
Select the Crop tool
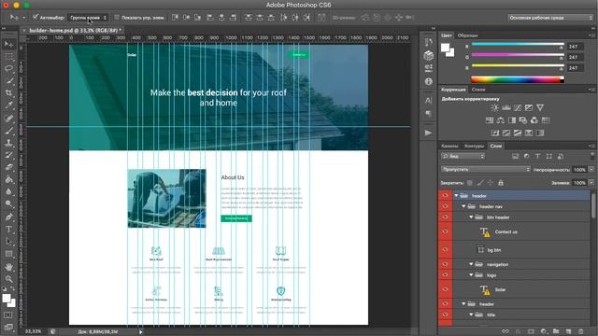click(8, 93)
